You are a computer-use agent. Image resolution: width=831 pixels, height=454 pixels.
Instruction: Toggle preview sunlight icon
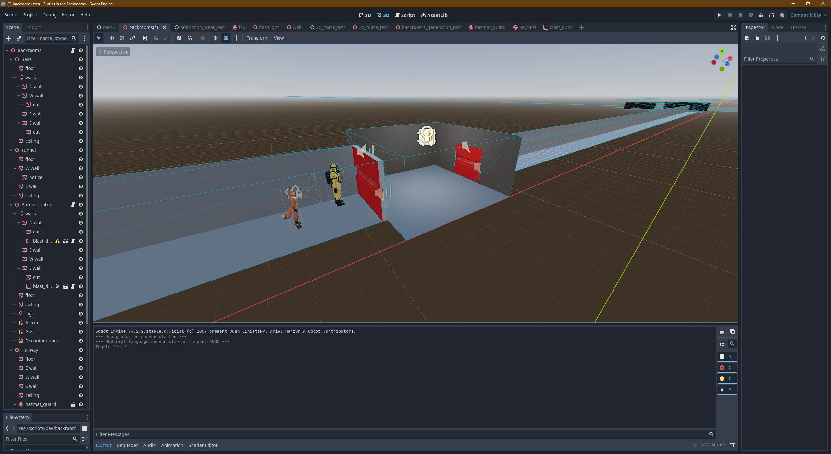click(215, 38)
